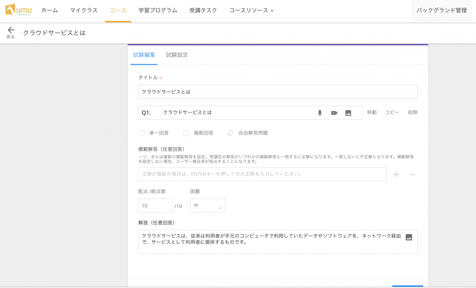
Task: Click the バックグランド管理 button
Action: tap(441, 11)
